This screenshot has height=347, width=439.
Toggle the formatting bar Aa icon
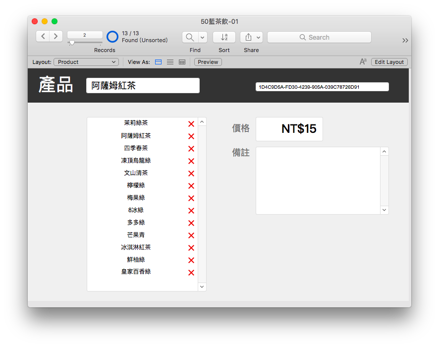(363, 61)
